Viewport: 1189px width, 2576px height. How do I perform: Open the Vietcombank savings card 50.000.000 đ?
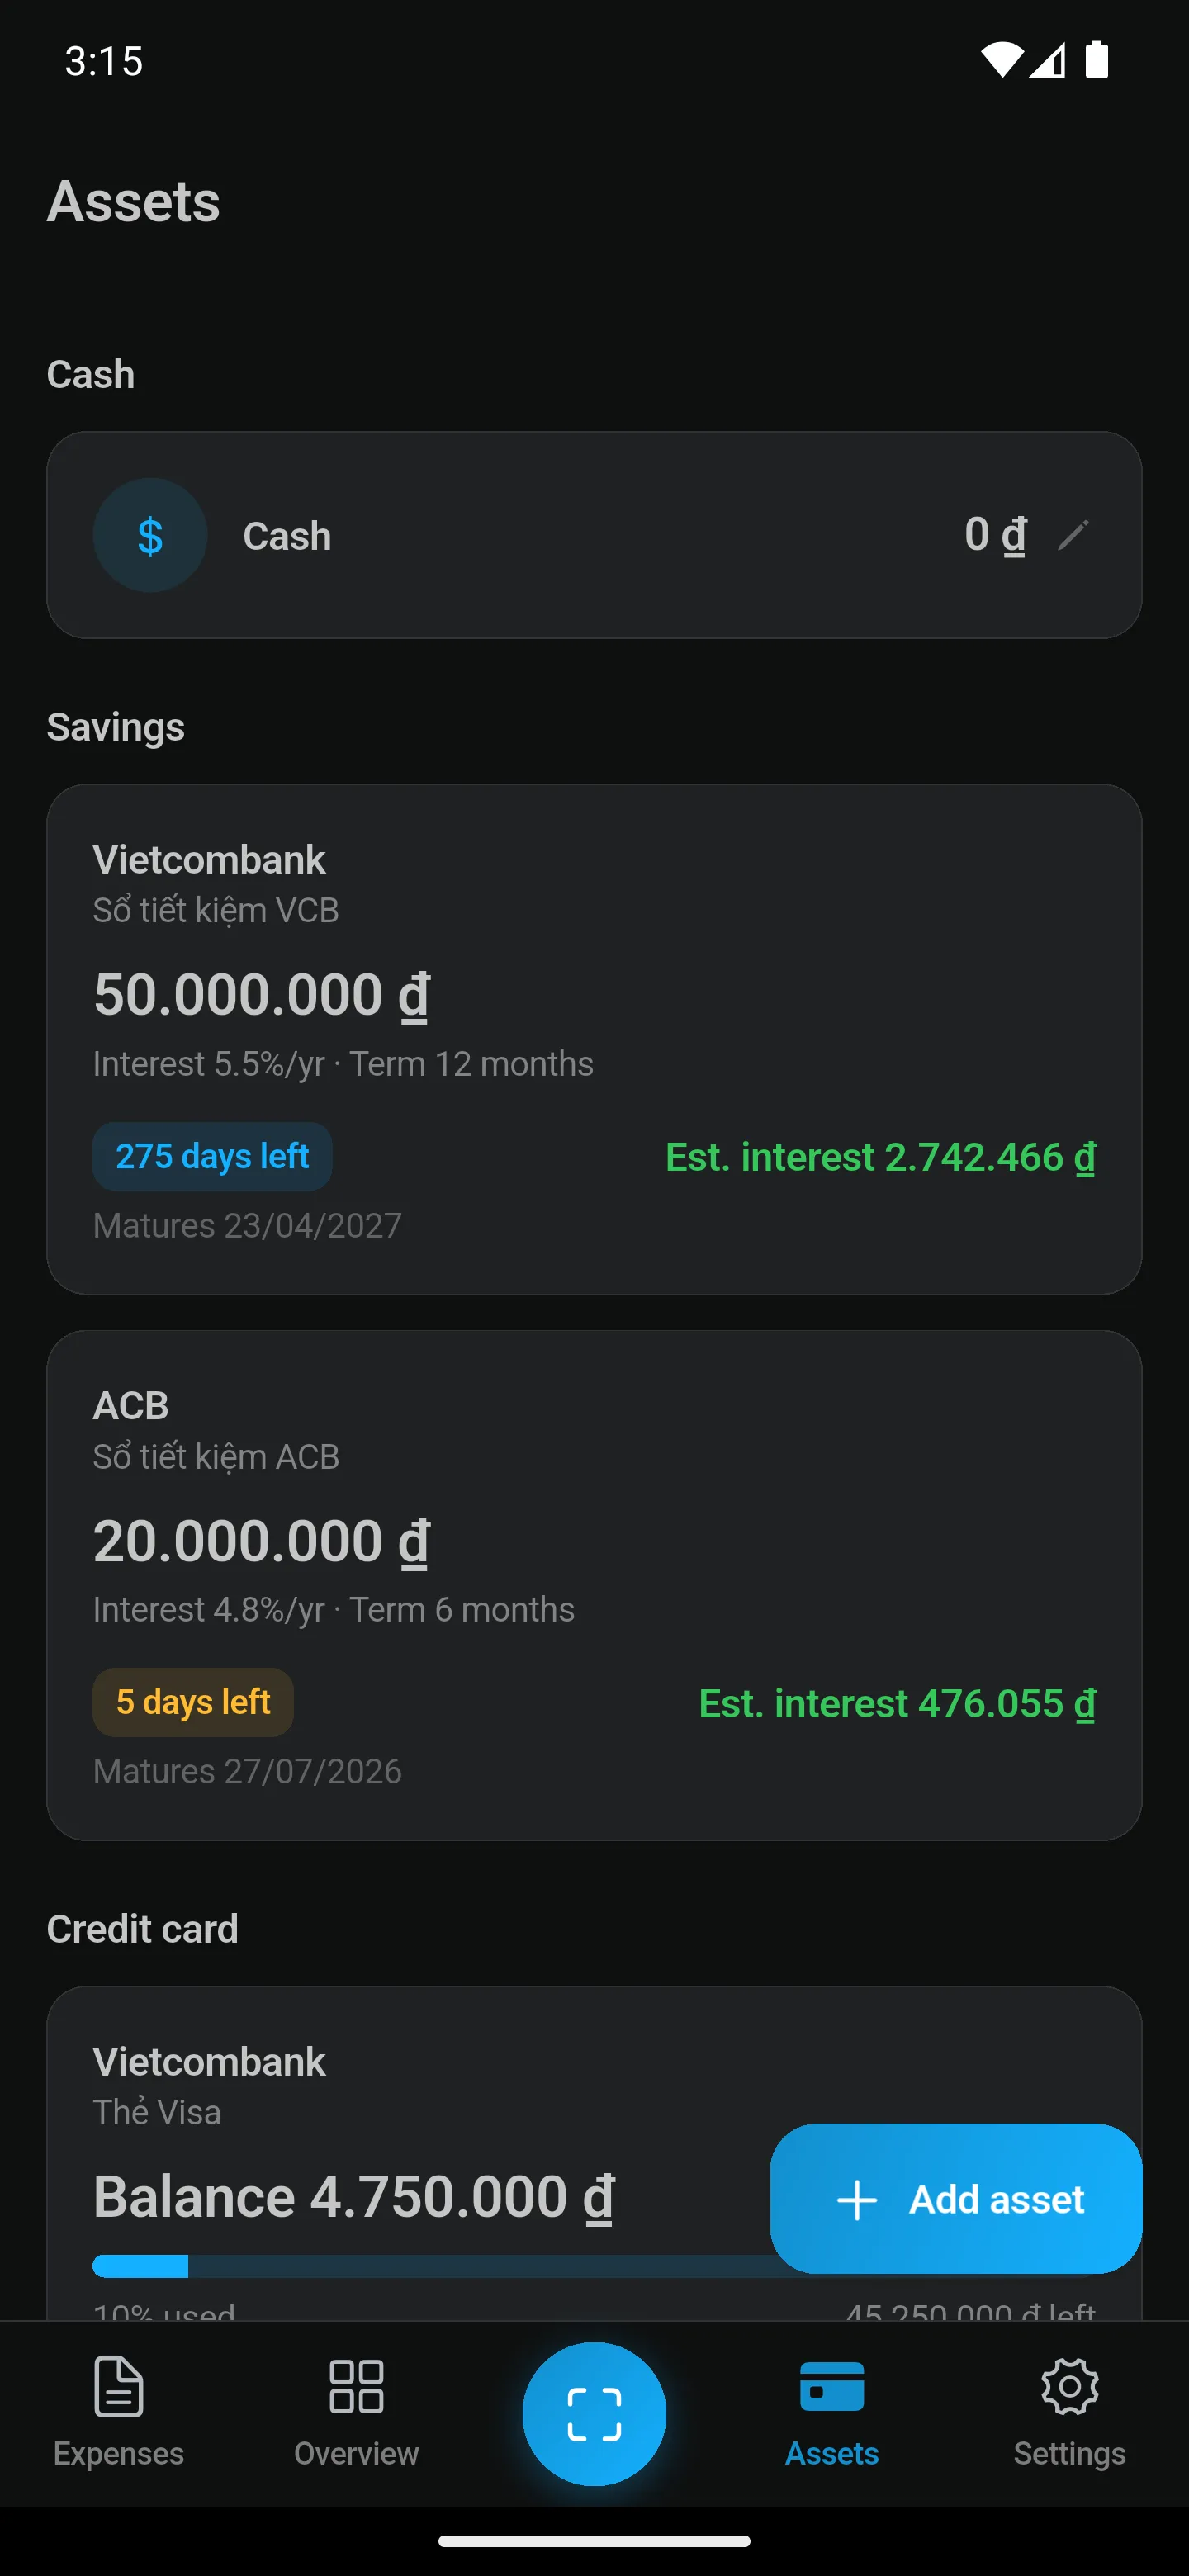pyautogui.click(x=594, y=1039)
